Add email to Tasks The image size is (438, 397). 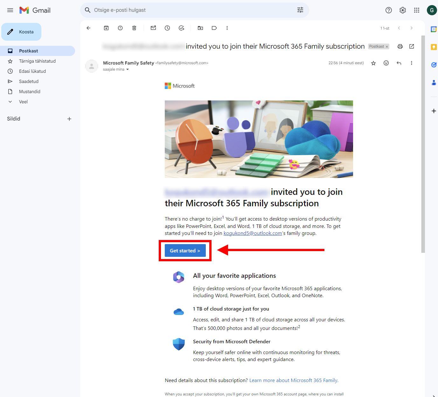(181, 28)
